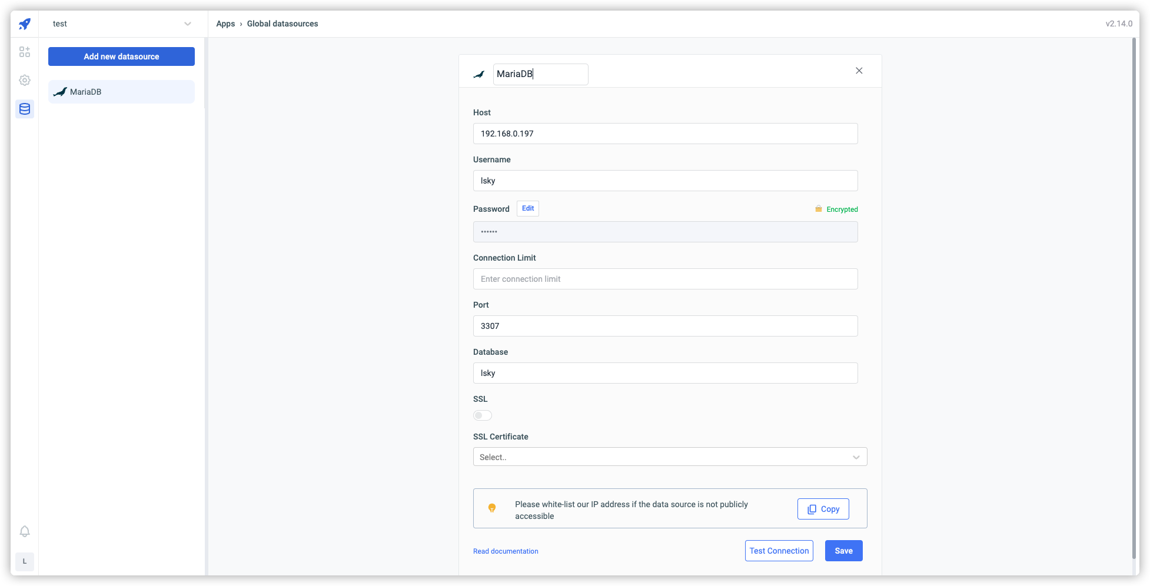1150x586 pixels.
Task: Open the apps dashboard icon in sidebar
Action: (x=25, y=52)
